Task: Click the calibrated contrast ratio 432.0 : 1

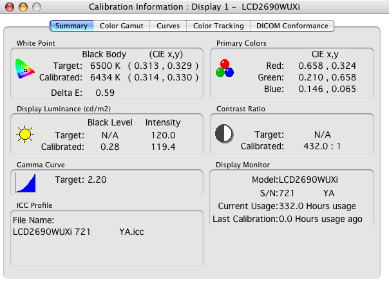Action: 322,146
